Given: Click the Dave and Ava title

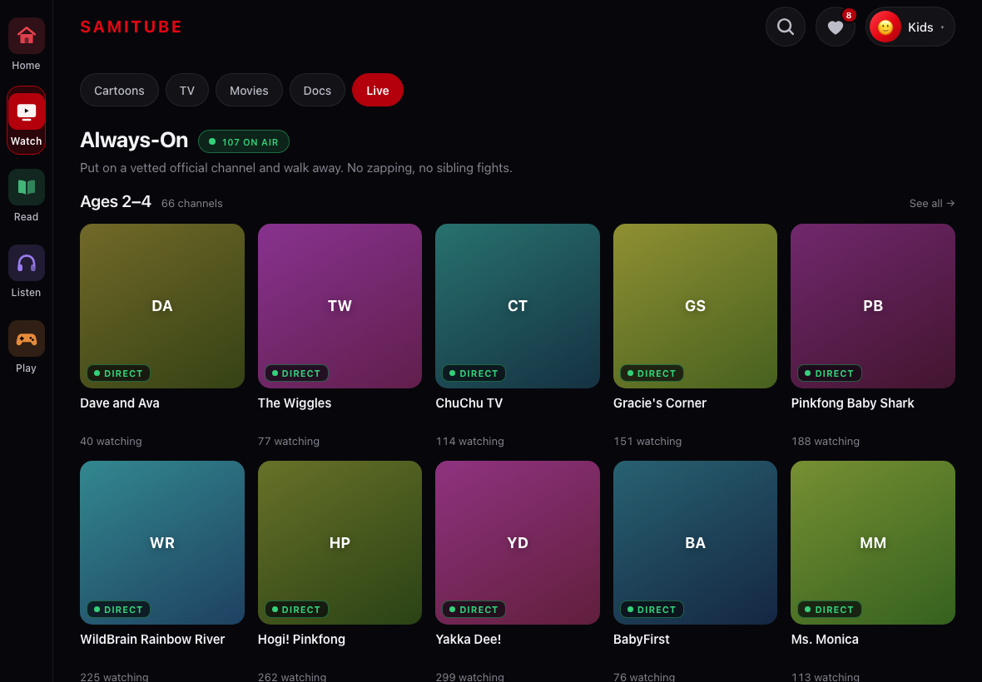Looking at the screenshot, I should [120, 403].
